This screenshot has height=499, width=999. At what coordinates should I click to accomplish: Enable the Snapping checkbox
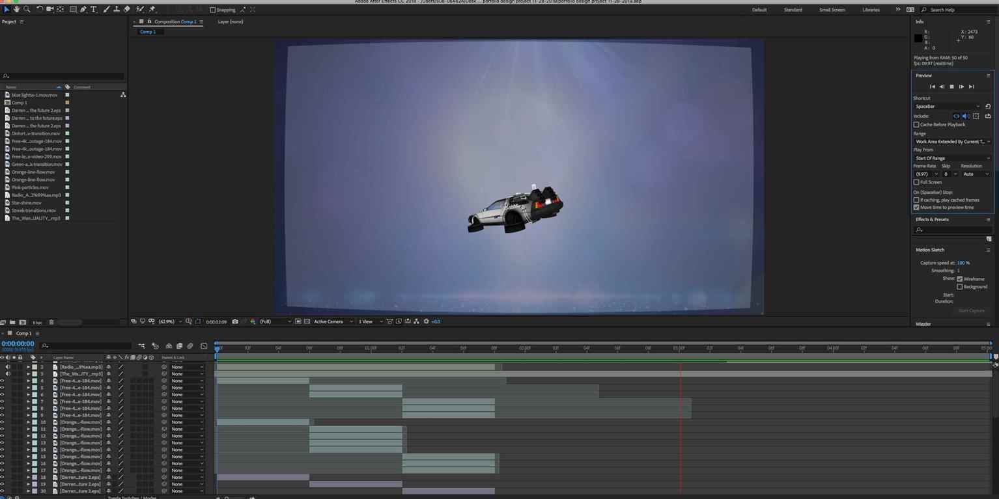[213, 10]
